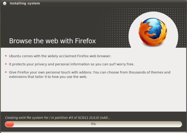This screenshot has width=187, height=133.
Task: Select the "Browse the web with Firefox" heading
Action: [52, 41]
